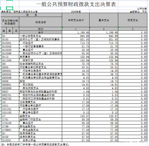149x146 pixels.
Task: Select the 本年支出合计 column header
Action: point(76,20)
